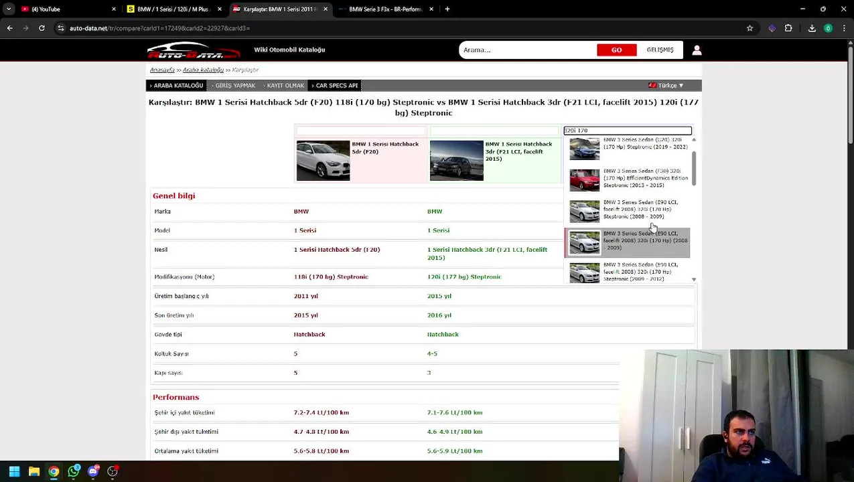Click suggestion list scroll down arrow
The image size is (854, 482).
pos(694,279)
